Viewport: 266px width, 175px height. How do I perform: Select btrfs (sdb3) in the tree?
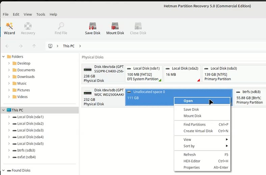(x=26, y=150)
